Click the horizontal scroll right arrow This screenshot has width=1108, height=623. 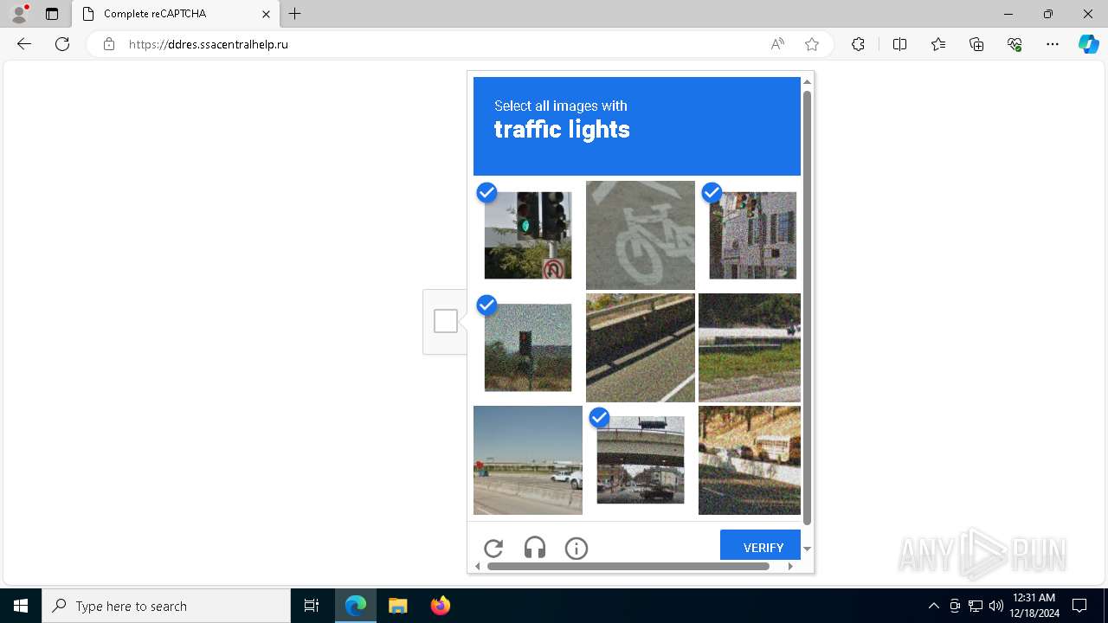point(790,566)
